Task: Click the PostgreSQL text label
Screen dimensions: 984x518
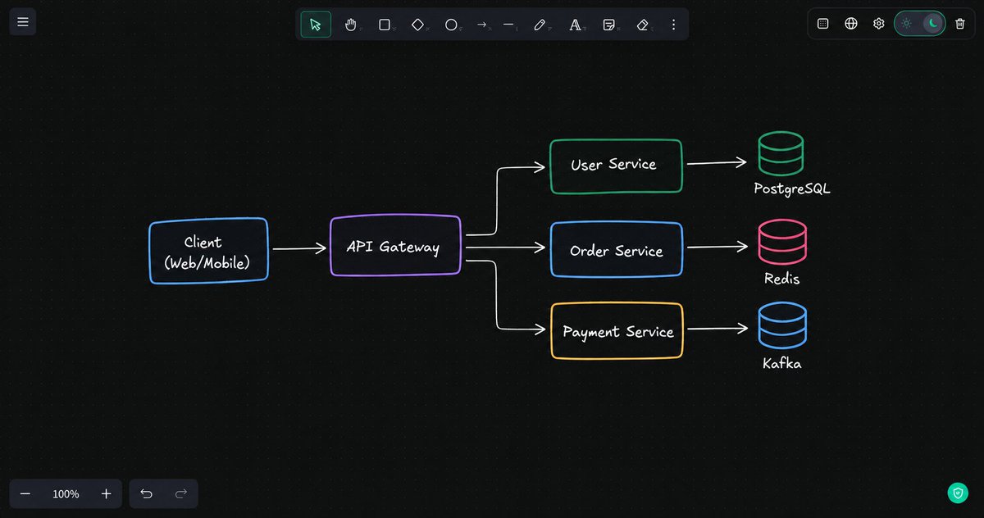Action: [792, 189]
